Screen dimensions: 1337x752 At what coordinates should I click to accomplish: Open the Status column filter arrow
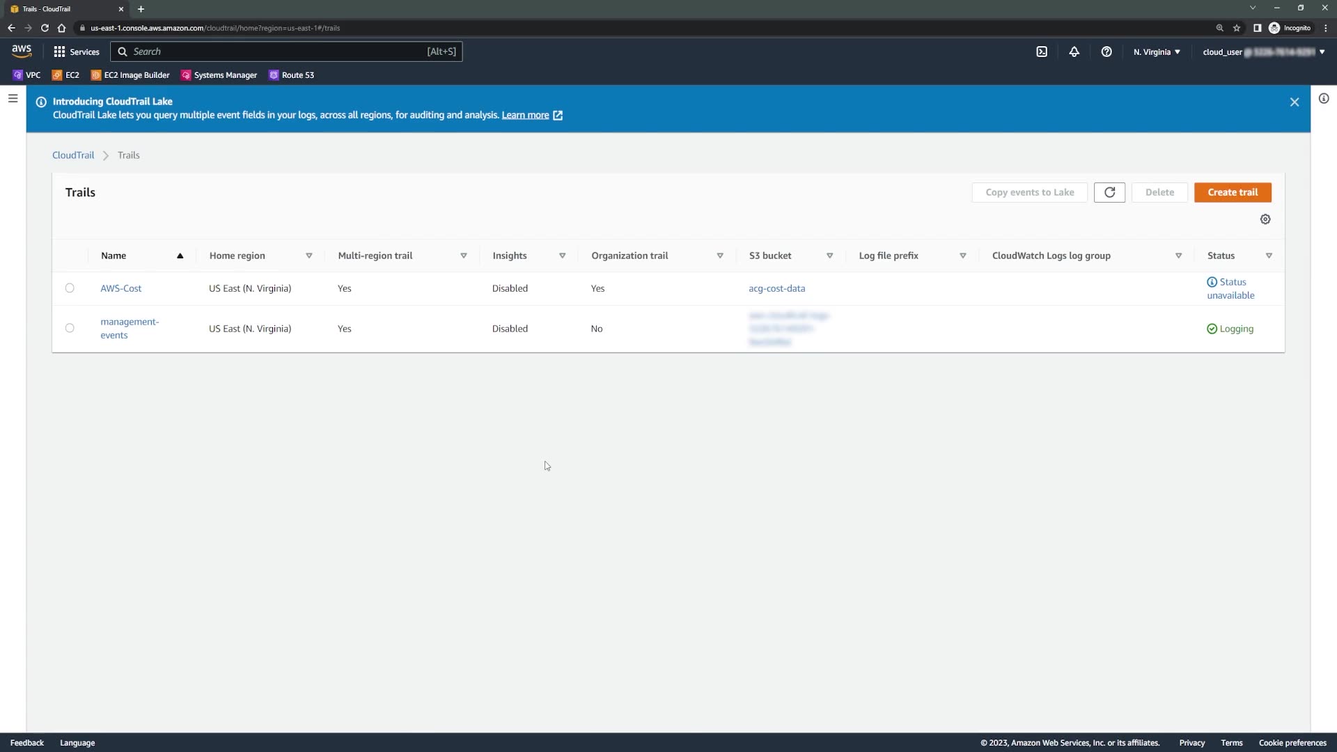tap(1269, 256)
